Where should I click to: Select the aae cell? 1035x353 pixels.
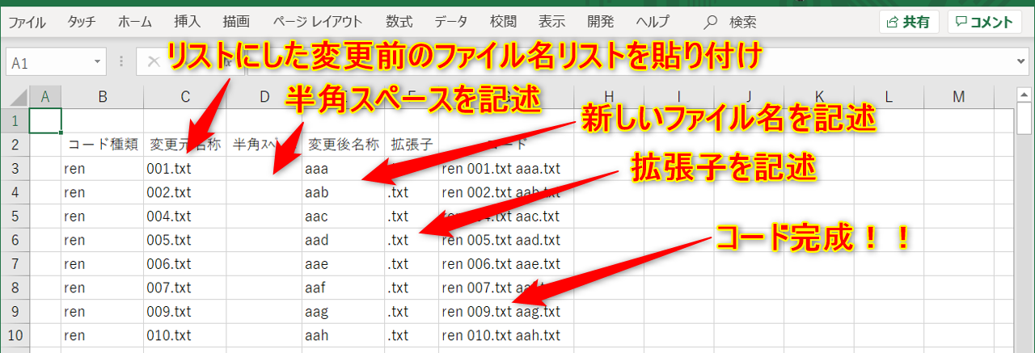coord(344,264)
